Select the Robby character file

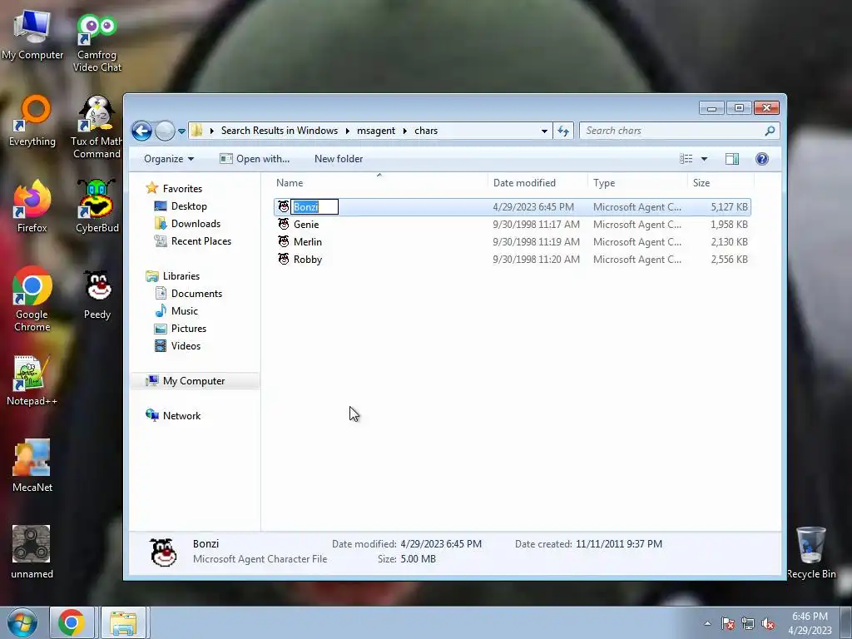[513, 260]
